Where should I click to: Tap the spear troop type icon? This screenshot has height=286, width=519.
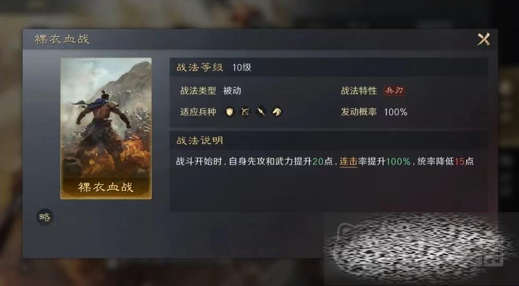tap(261, 112)
